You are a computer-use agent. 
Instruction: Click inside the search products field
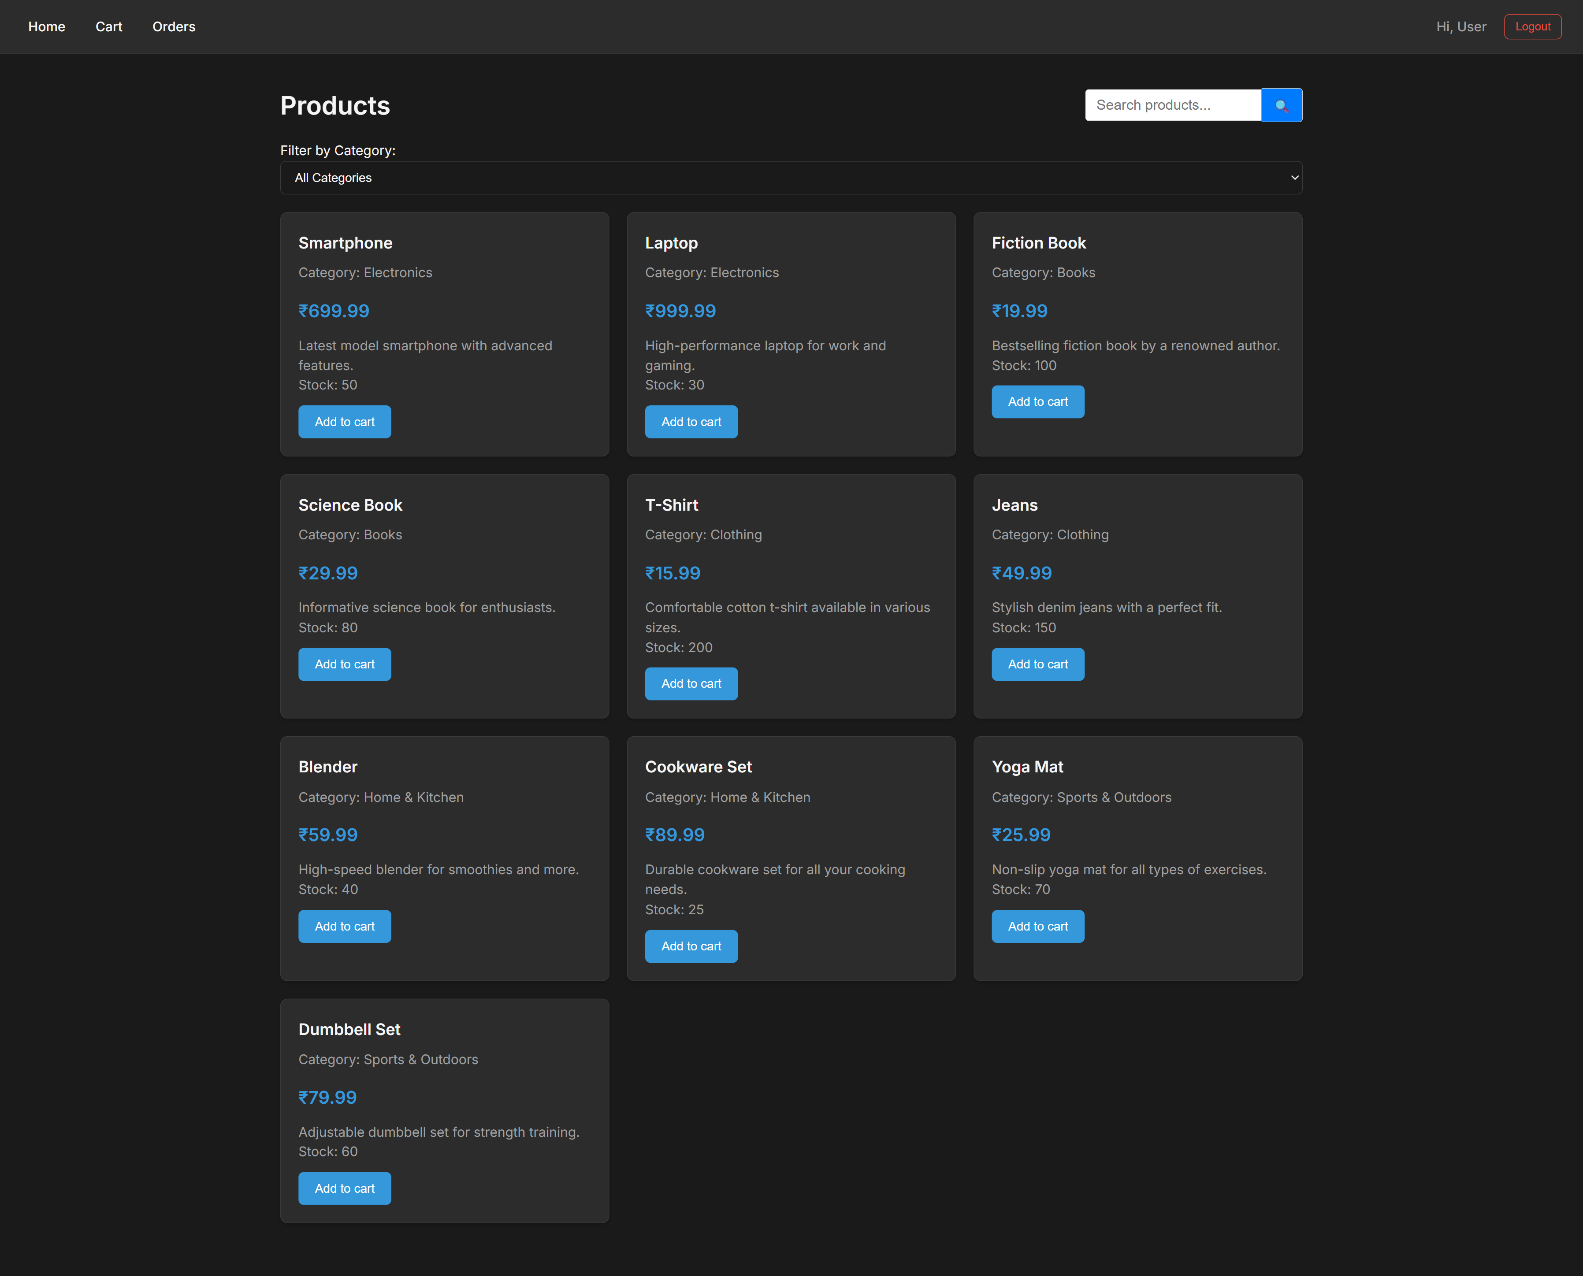click(x=1172, y=105)
